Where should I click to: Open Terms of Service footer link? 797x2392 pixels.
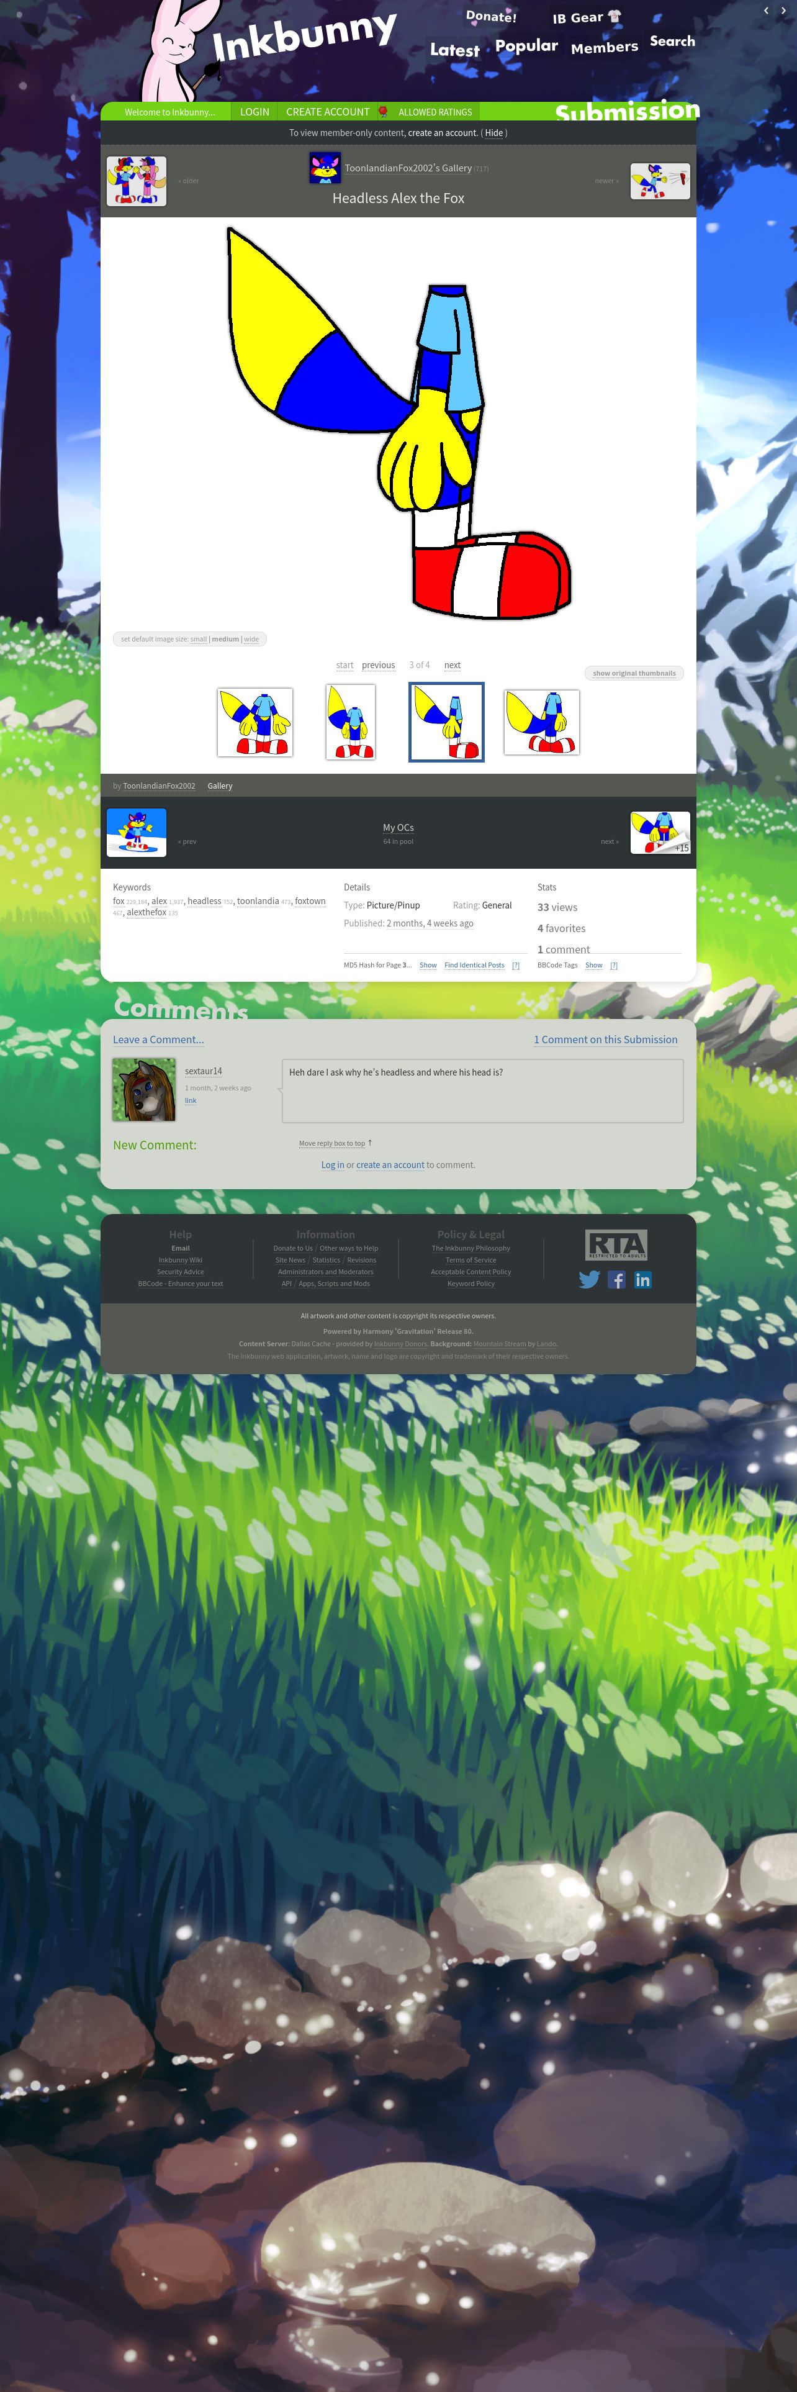(471, 1260)
